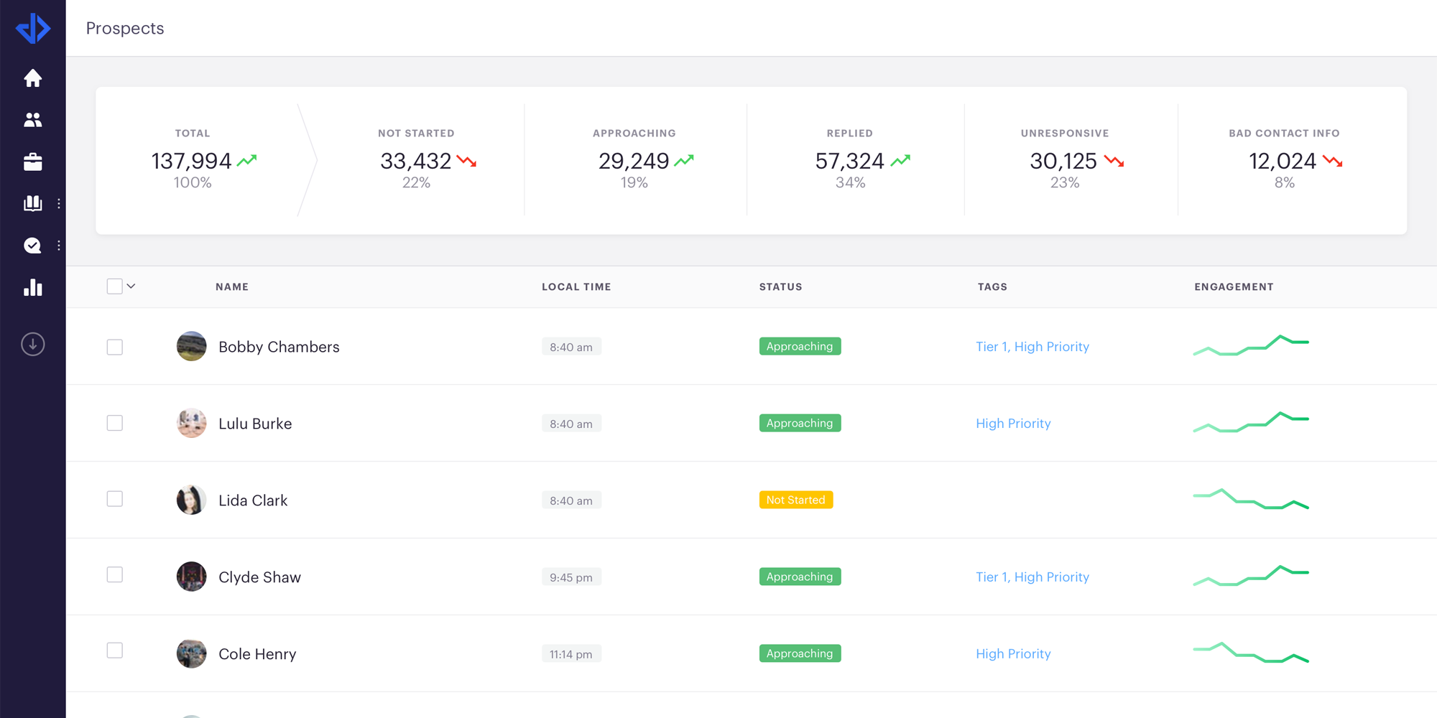The height and width of the screenshot is (718, 1437).
Task: Open the People icon in the sidebar
Action: point(32,120)
